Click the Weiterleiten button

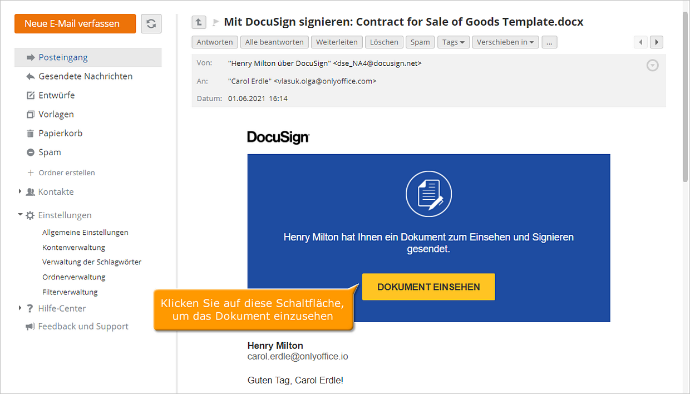337,42
